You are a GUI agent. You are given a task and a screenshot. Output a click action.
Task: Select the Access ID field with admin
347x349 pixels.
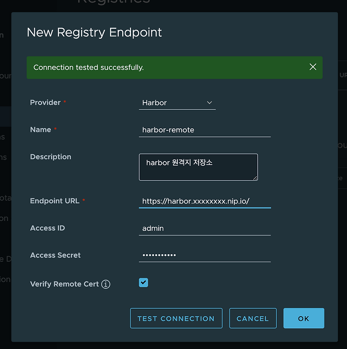point(204,228)
